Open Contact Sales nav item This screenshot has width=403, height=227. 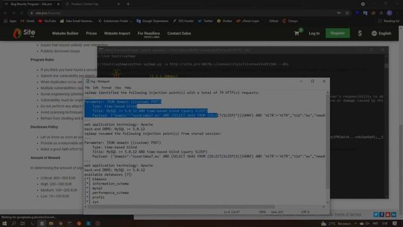179,33
